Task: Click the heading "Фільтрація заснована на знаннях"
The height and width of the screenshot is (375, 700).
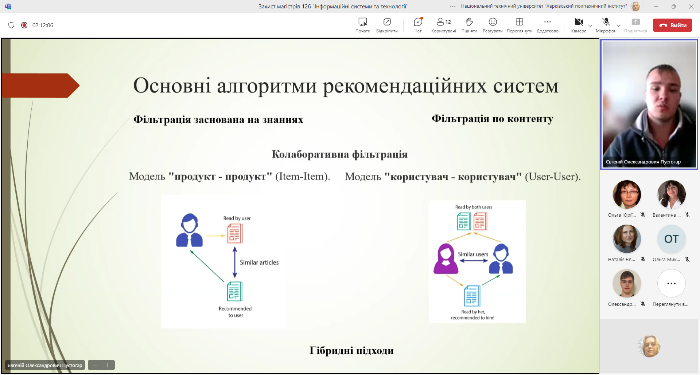Action: [x=218, y=120]
